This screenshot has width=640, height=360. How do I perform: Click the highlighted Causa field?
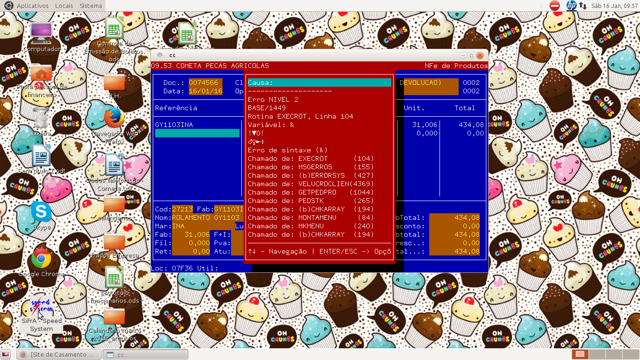point(320,82)
